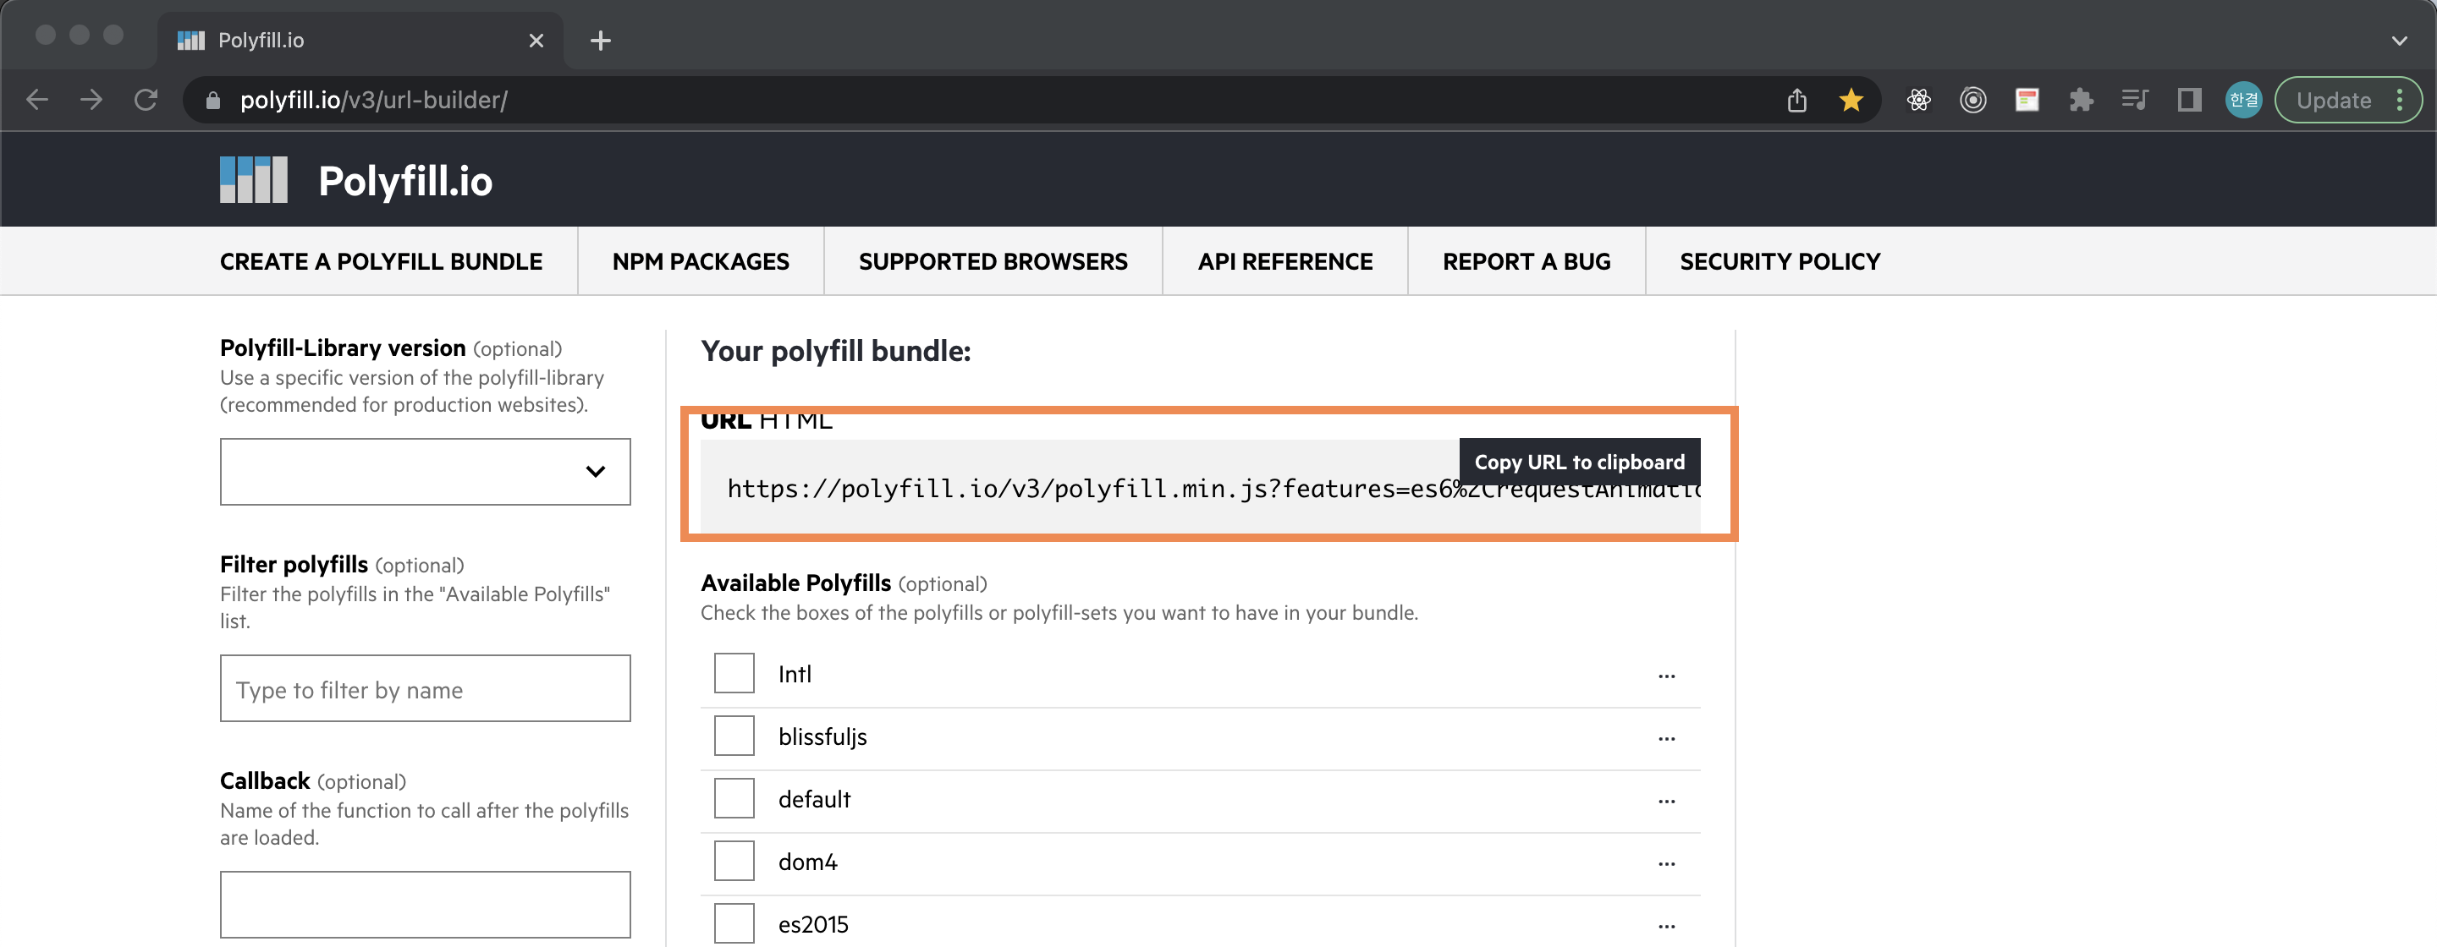Check the Intl polyfill checkbox
2437x947 pixels.
(x=733, y=674)
